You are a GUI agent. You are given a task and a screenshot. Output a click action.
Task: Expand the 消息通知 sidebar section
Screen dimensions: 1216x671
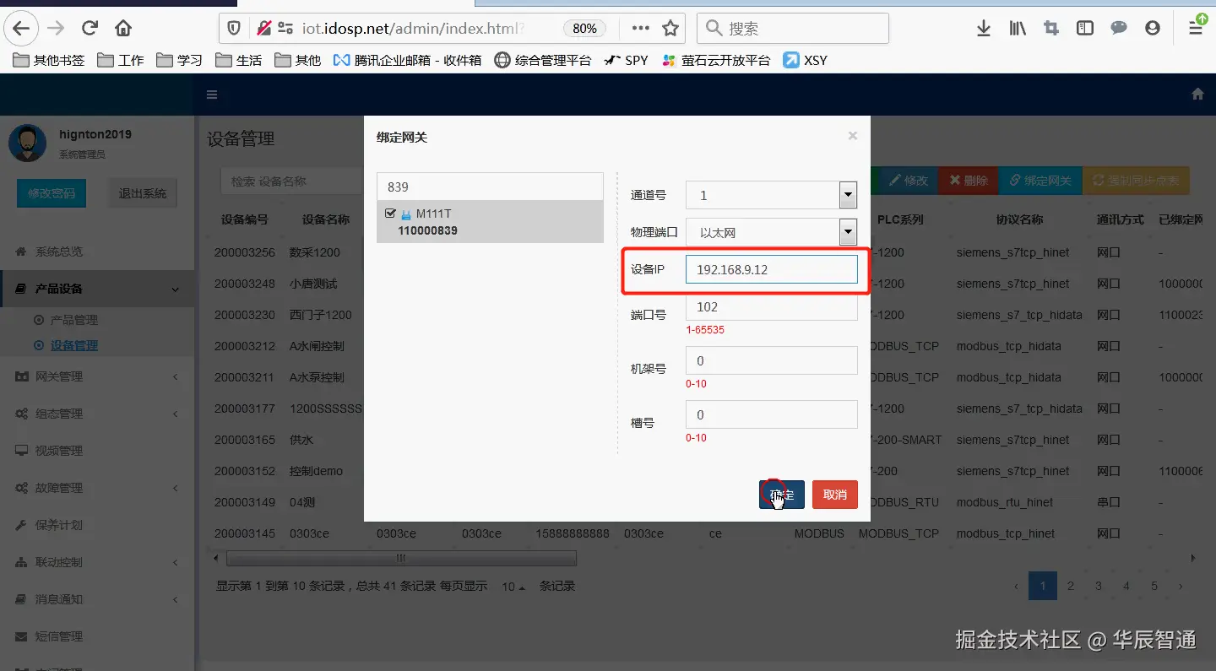tap(97, 599)
